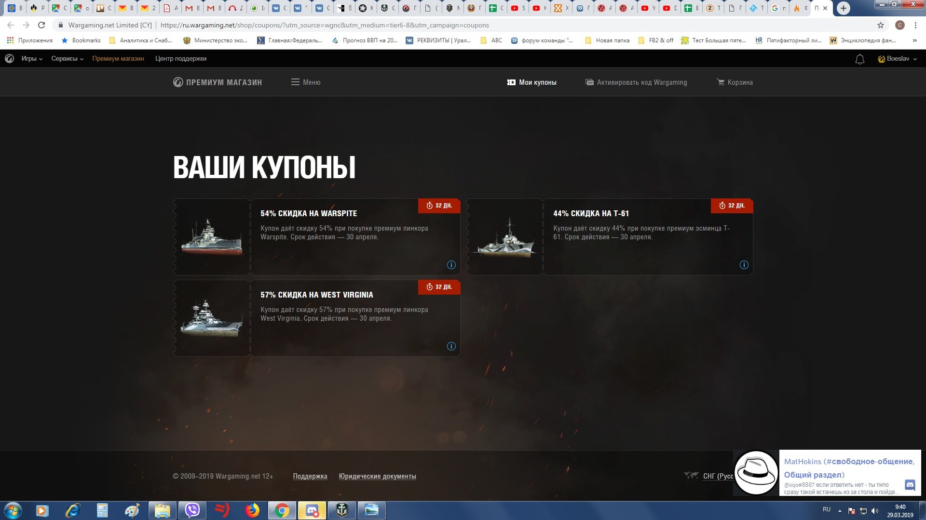Viewport: 926px width, 520px height.
Task: Click 54% СКИДКА НА WARSPITE title
Action: point(309,213)
